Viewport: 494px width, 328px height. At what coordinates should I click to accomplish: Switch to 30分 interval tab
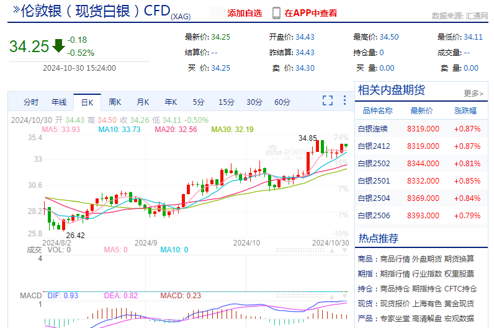tap(254, 102)
